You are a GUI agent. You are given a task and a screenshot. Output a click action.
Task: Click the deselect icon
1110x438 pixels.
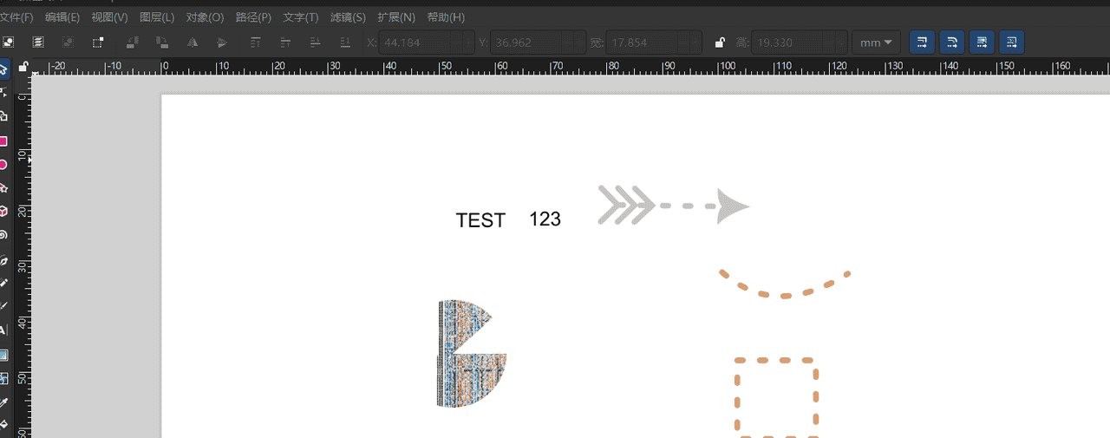click(69, 42)
